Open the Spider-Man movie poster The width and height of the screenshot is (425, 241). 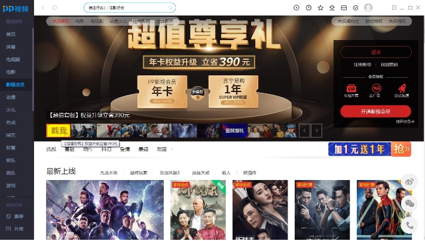(x=384, y=210)
